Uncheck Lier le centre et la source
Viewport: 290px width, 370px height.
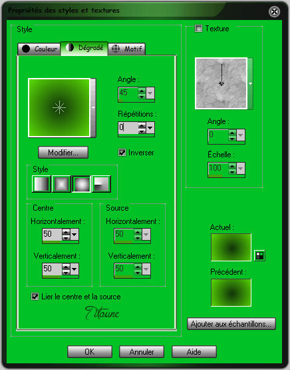(x=35, y=297)
